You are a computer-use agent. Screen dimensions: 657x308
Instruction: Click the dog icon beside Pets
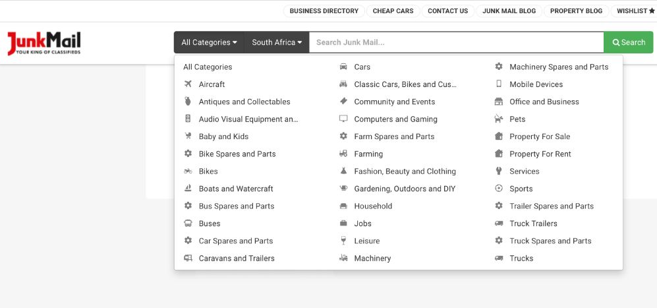(x=499, y=119)
